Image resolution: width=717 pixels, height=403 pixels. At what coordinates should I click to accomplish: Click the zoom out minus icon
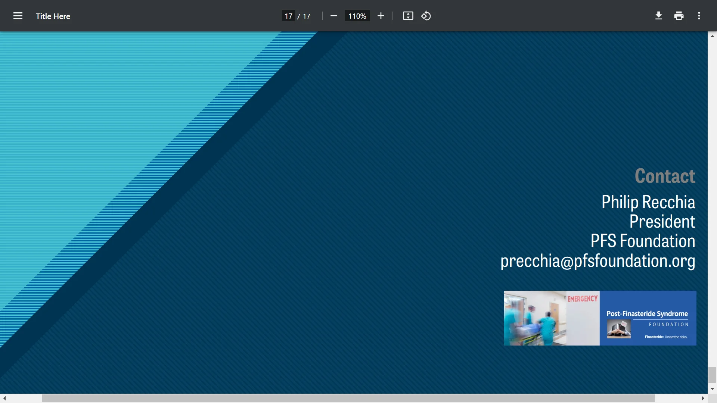[334, 16]
